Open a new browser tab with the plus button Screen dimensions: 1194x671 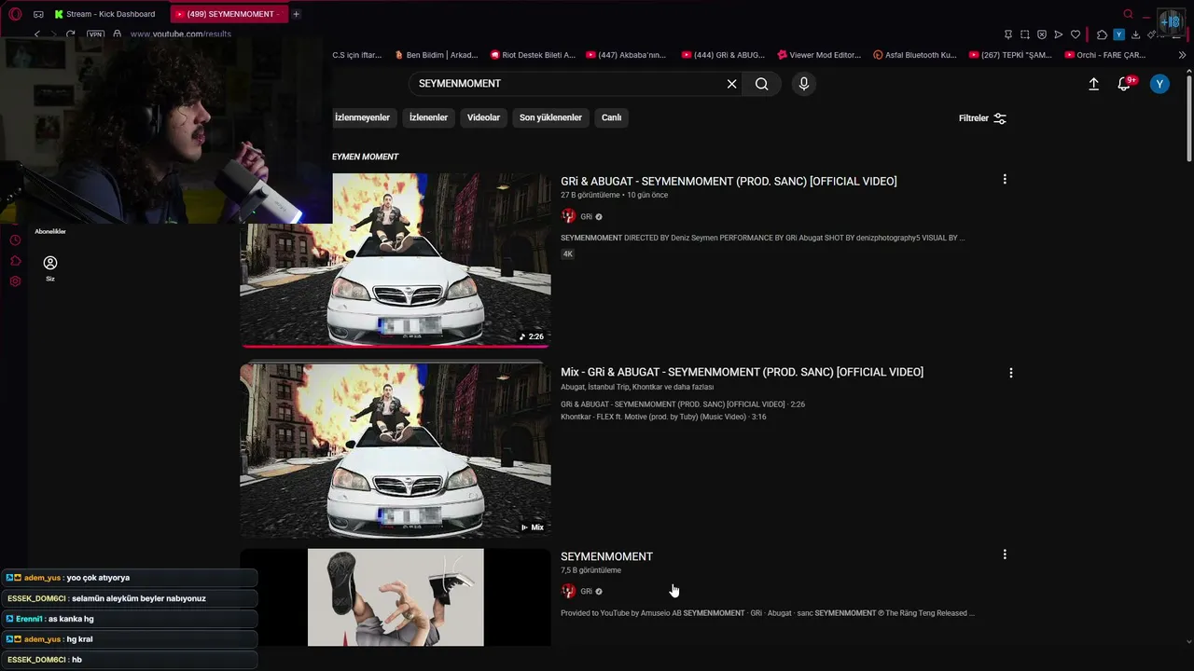tap(297, 14)
